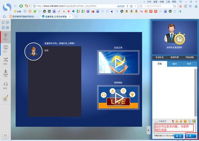Select the 线路 shuffle-arrows sidebar icon
The image size is (199, 141).
coord(5,61)
